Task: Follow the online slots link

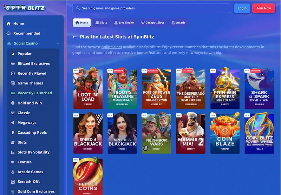Action: pos(112,47)
